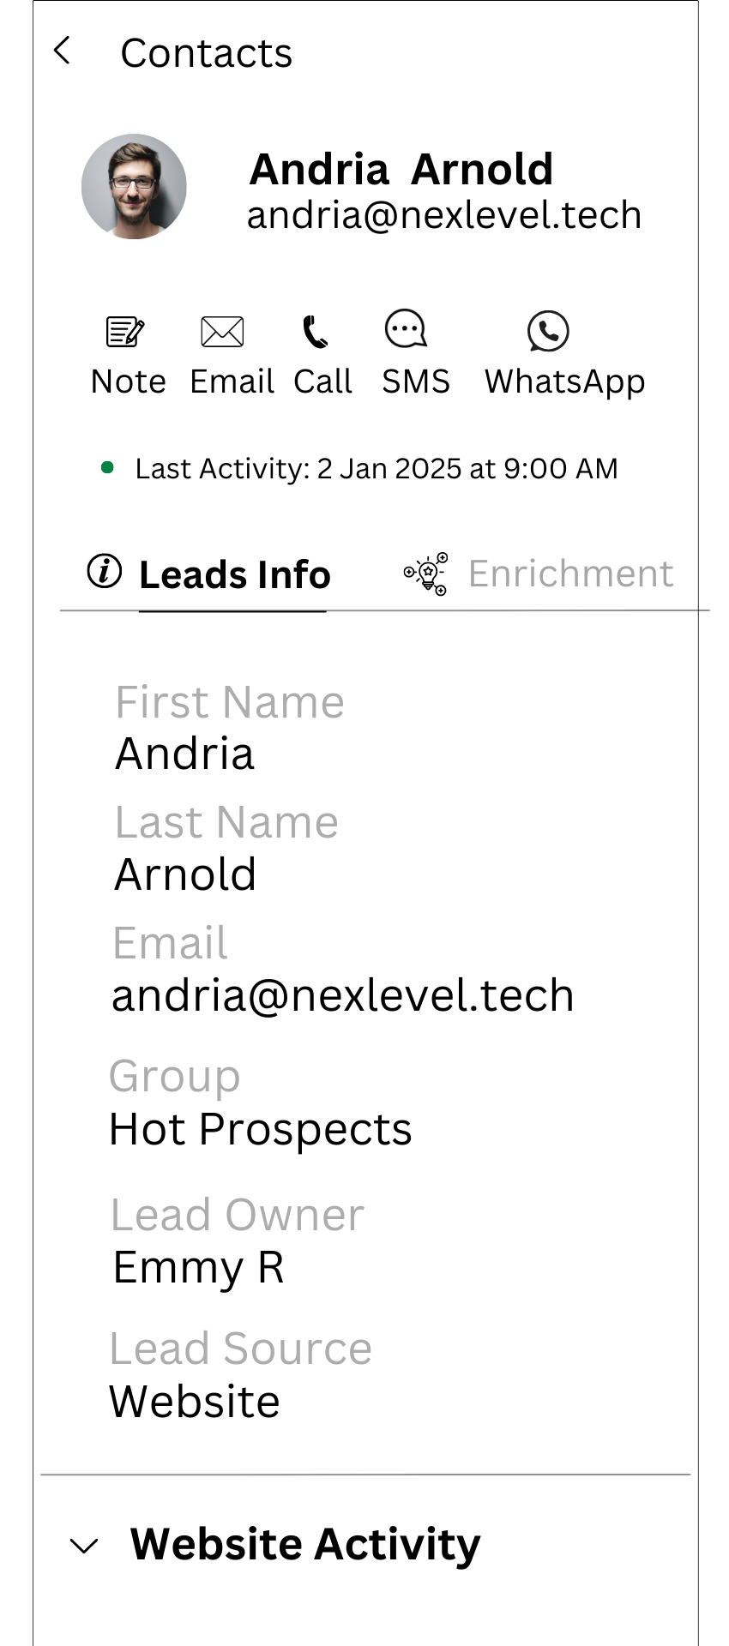
Task: Start a call with the phone icon
Action: 315,332
